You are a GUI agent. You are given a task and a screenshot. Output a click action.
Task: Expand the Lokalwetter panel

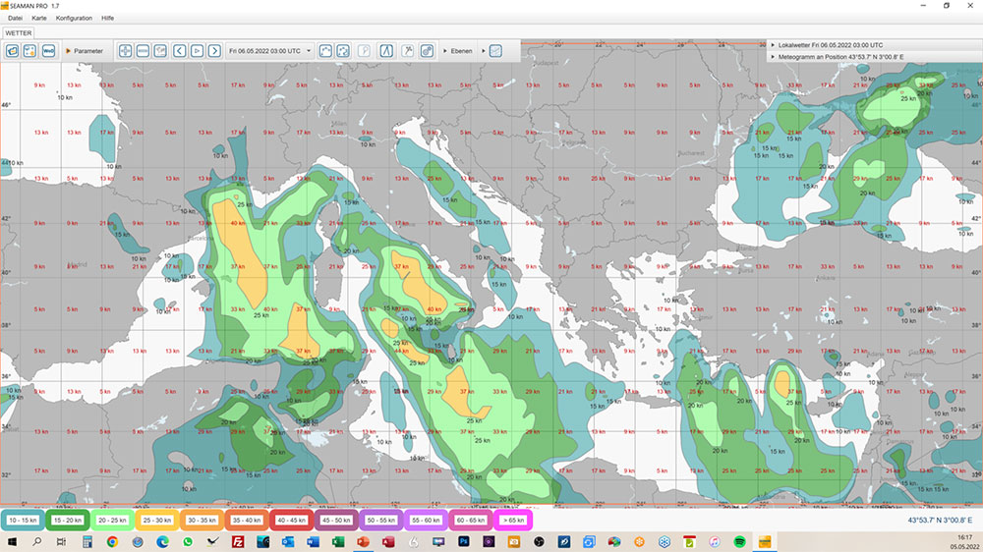click(828, 45)
